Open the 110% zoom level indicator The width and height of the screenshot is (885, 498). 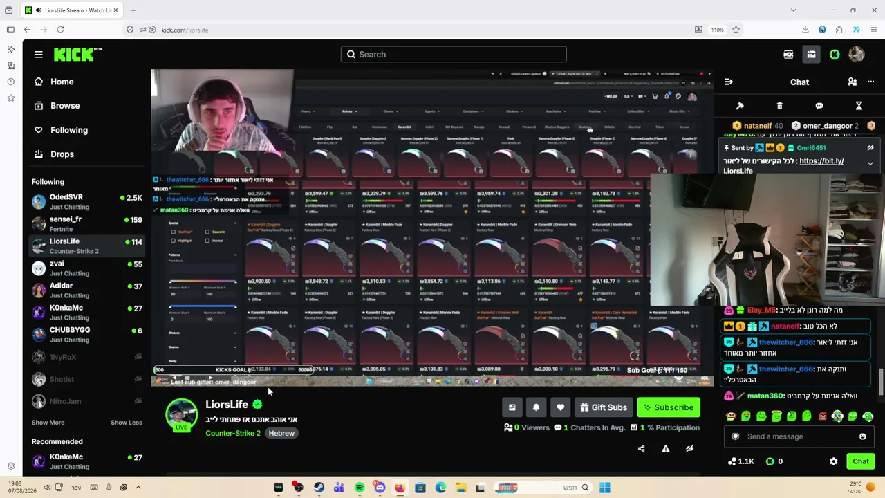(717, 30)
